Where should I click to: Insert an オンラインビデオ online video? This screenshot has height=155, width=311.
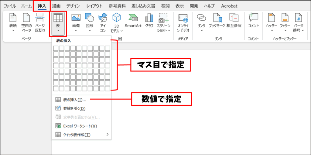click(183, 22)
